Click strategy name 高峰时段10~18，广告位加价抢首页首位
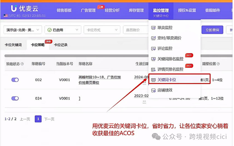The image size is (234, 146). pos(100,80)
